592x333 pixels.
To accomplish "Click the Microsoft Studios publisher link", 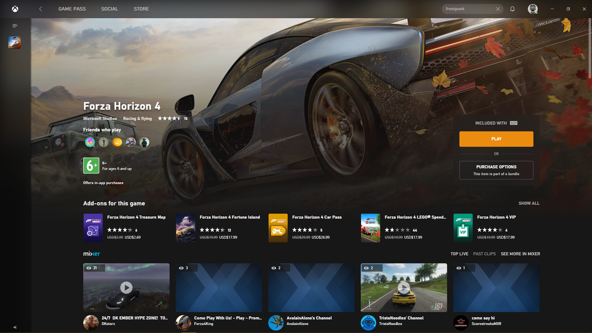I will tap(100, 118).
